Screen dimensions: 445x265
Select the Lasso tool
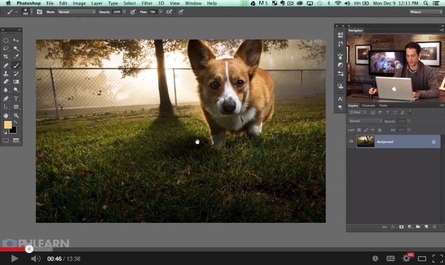tap(6, 49)
